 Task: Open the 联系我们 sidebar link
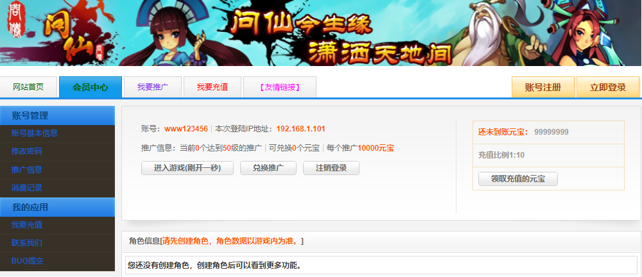27,243
